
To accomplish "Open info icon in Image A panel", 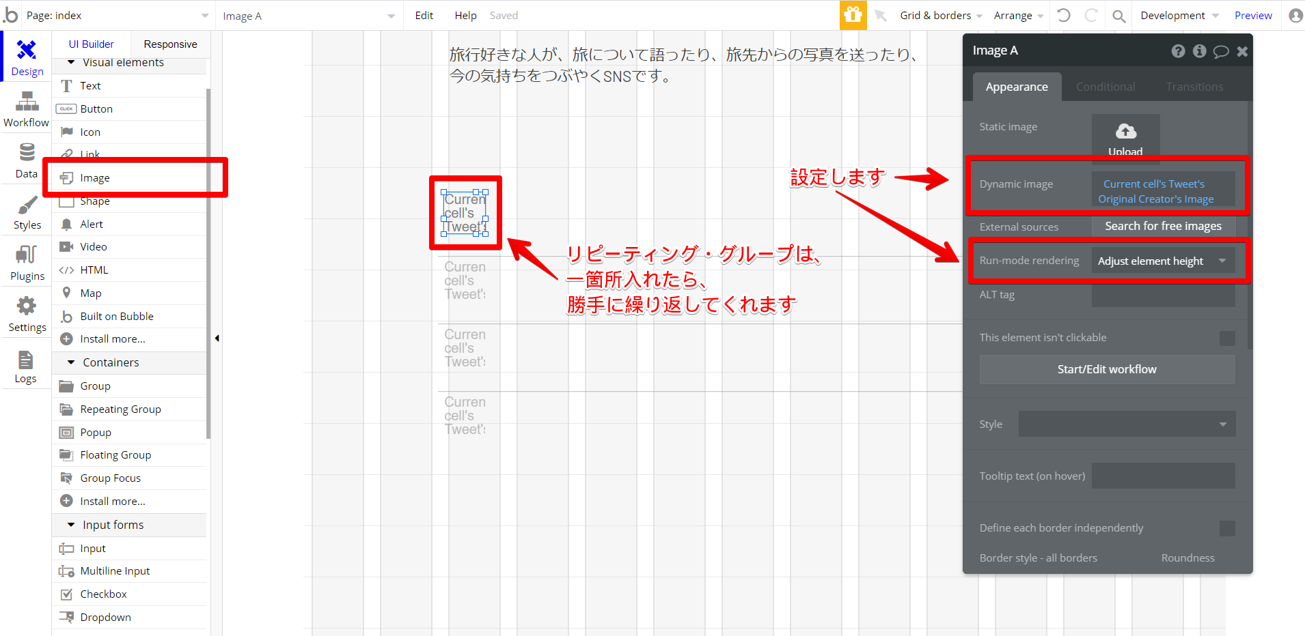I will pyautogui.click(x=1199, y=51).
